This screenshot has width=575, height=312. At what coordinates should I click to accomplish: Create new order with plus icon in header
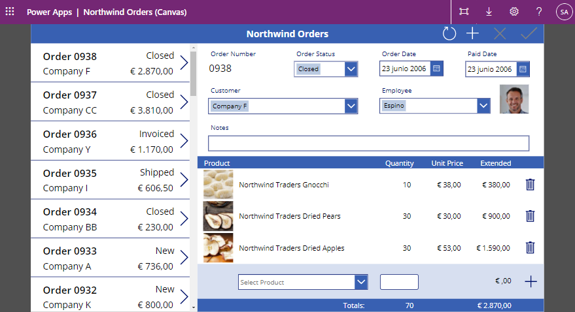tap(473, 34)
